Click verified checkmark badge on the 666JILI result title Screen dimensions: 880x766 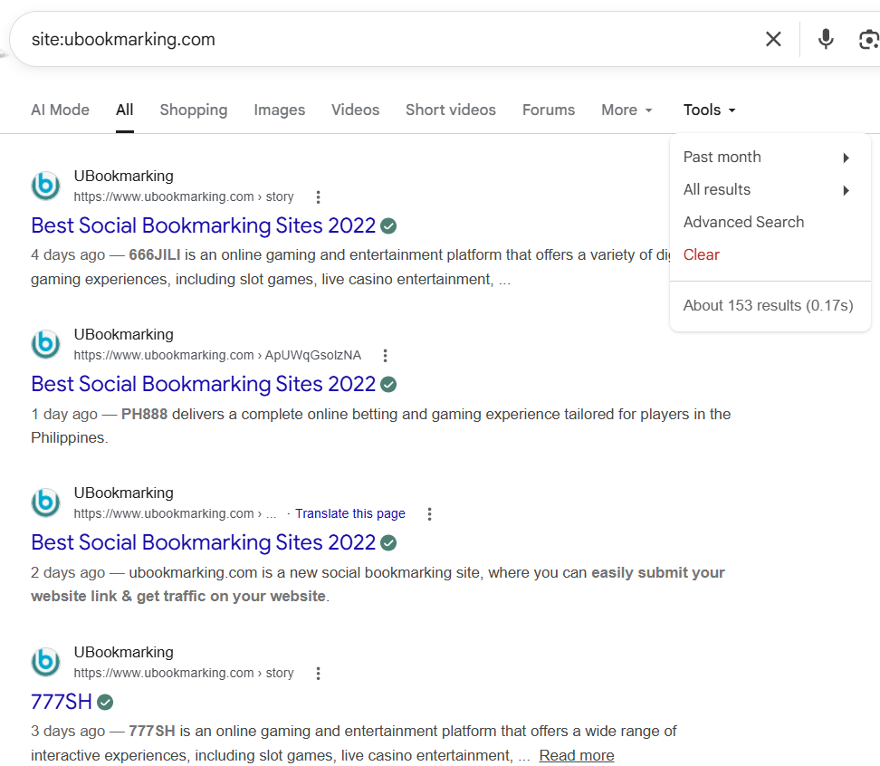pos(388,226)
